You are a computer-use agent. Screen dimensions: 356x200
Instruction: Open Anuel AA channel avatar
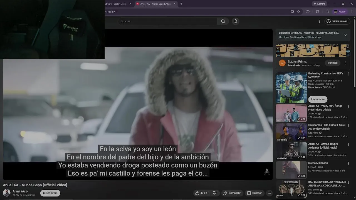click(7, 193)
